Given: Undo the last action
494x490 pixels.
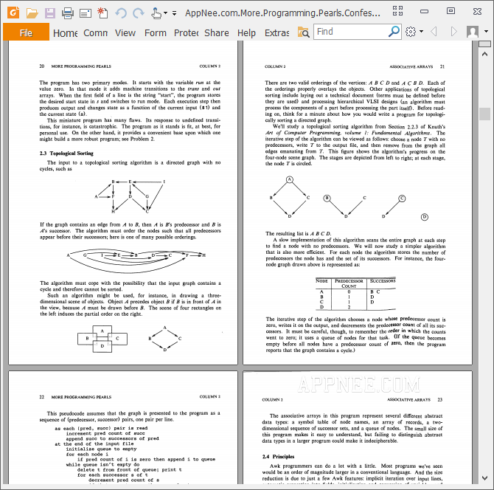Looking at the screenshot, I should click(x=121, y=13).
